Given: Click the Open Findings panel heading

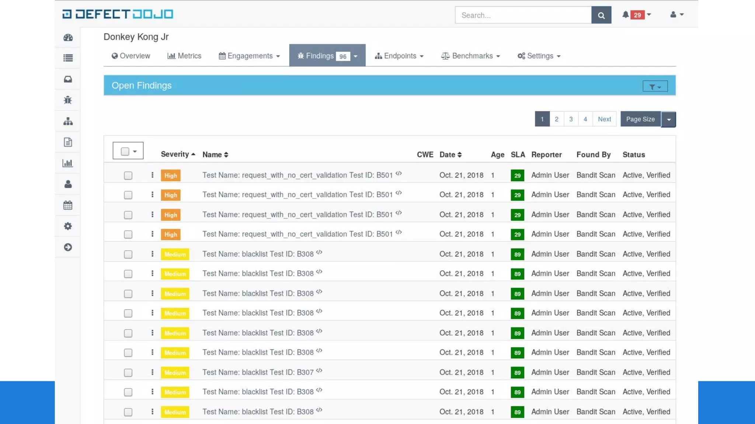Looking at the screenshot, I should 142,85.
